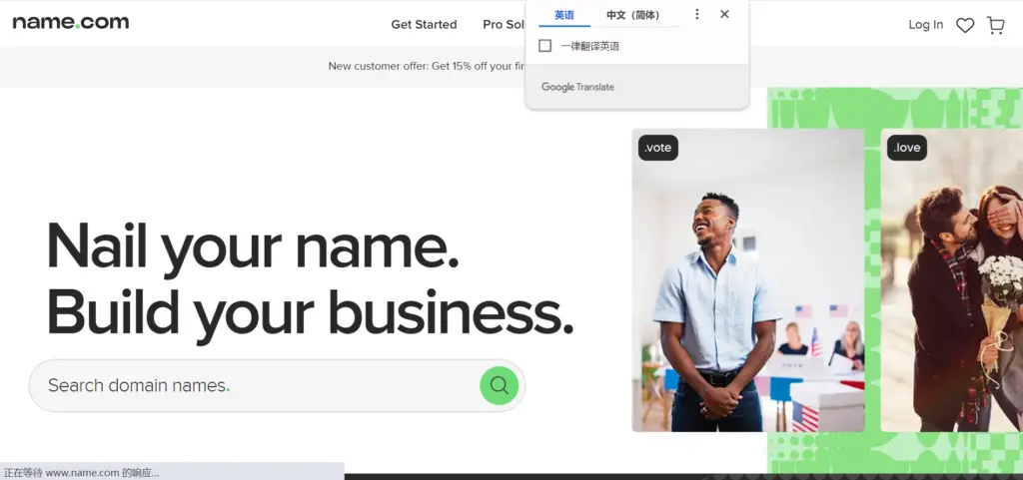
Task: Open the three-dot translate options menu
Action: point(697,15)
